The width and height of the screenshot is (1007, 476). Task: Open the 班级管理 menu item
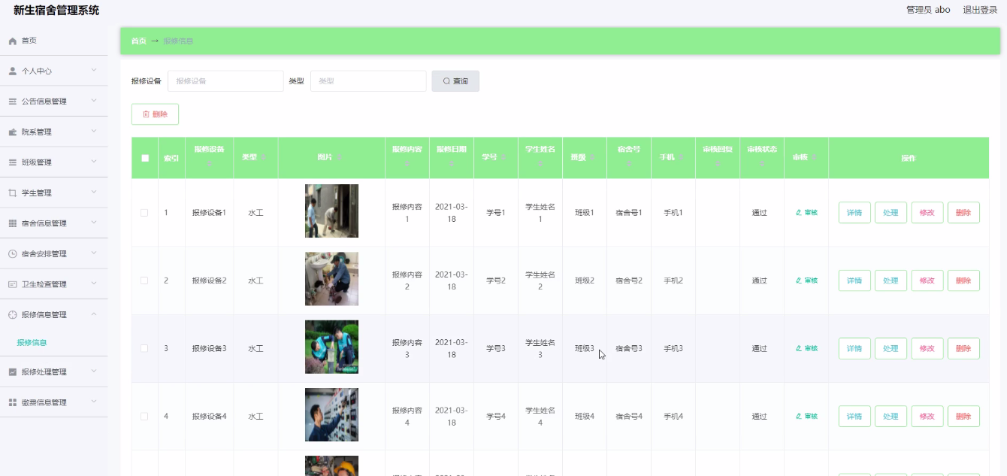(36, 162)
